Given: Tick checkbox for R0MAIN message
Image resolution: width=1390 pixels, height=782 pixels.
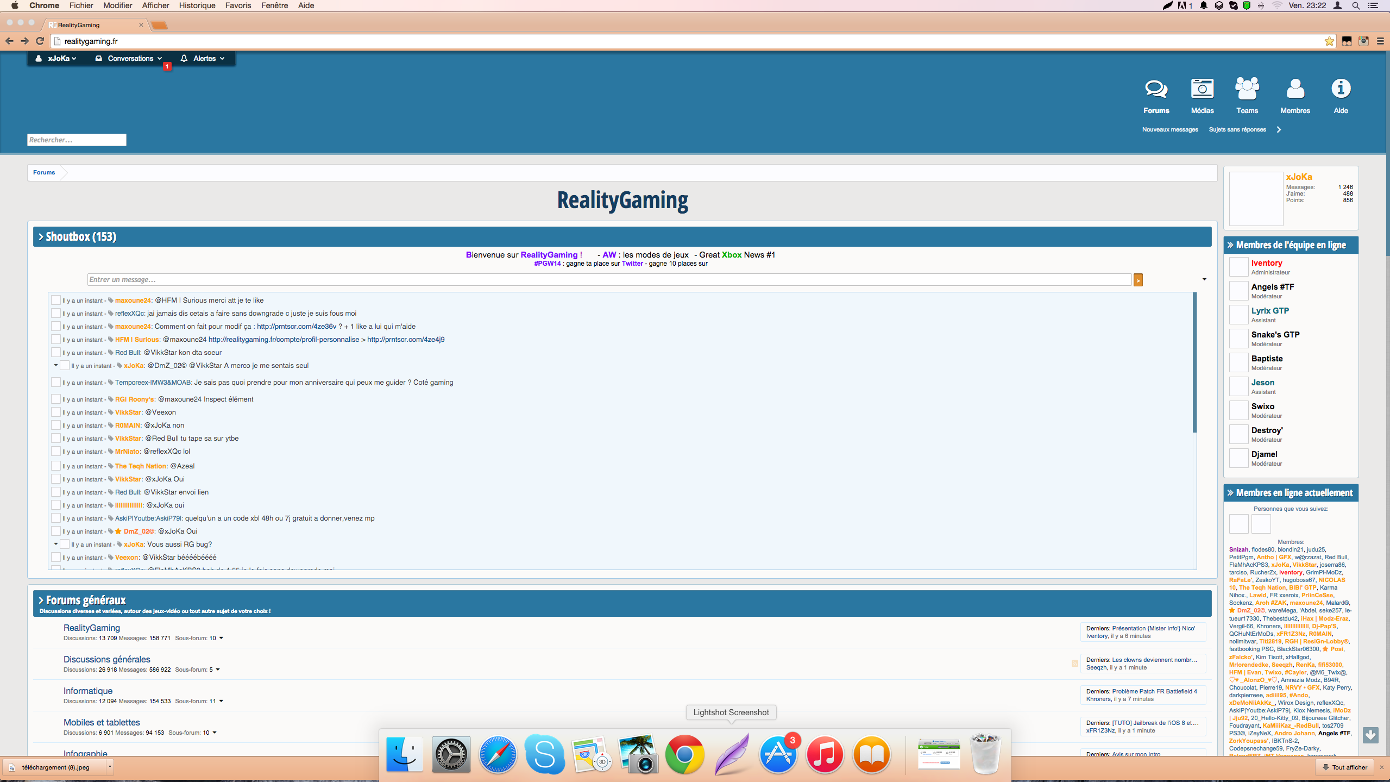Looking at the screenshot, I should click(x=55, y=425).
